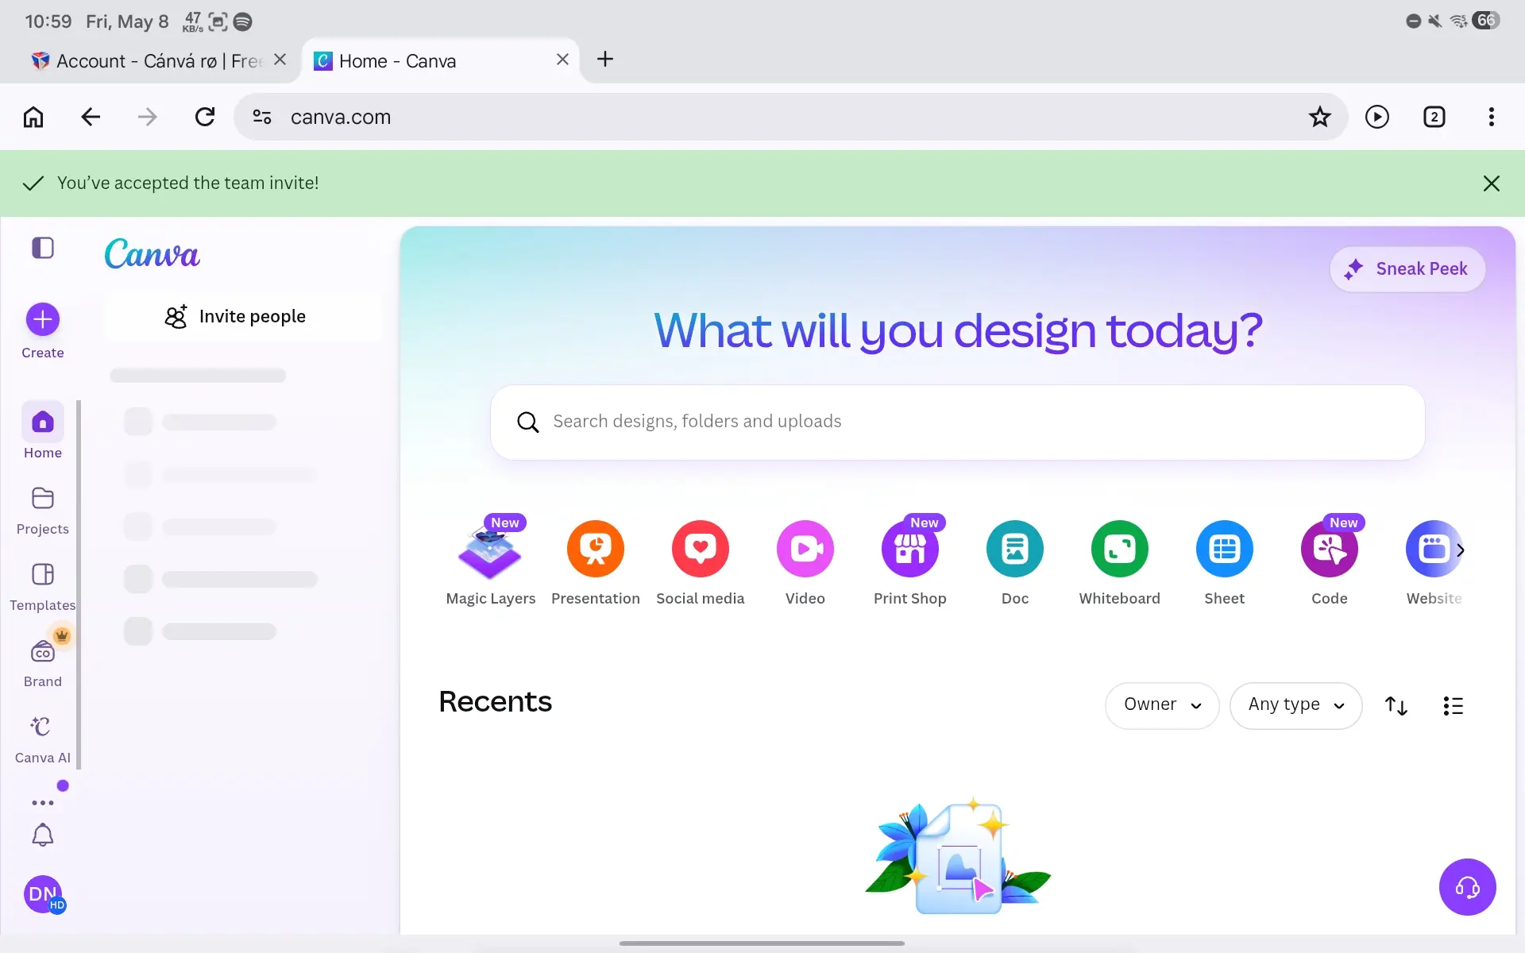This screenshot has height=953, width=1525.
Task: Open the DN account avatar
Action: [x=43, y=894]
